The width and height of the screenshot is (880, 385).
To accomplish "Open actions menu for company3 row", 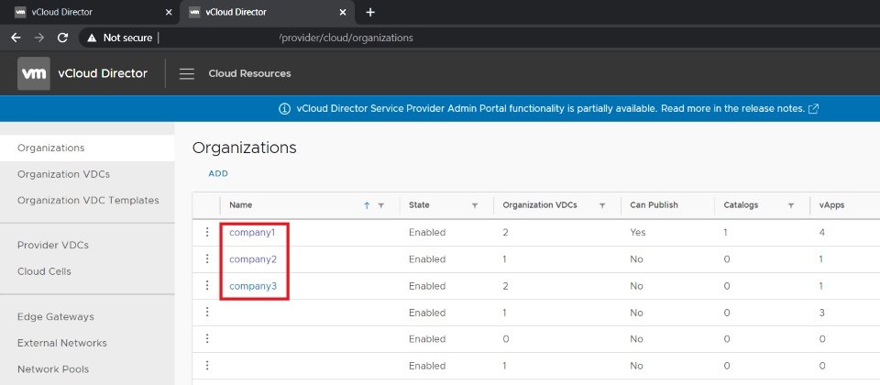I will [207, 285].
